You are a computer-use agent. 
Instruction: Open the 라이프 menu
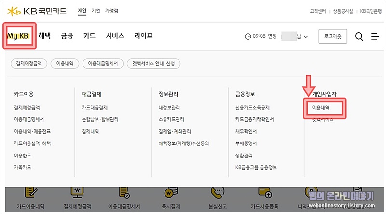[x=143, y=36]
